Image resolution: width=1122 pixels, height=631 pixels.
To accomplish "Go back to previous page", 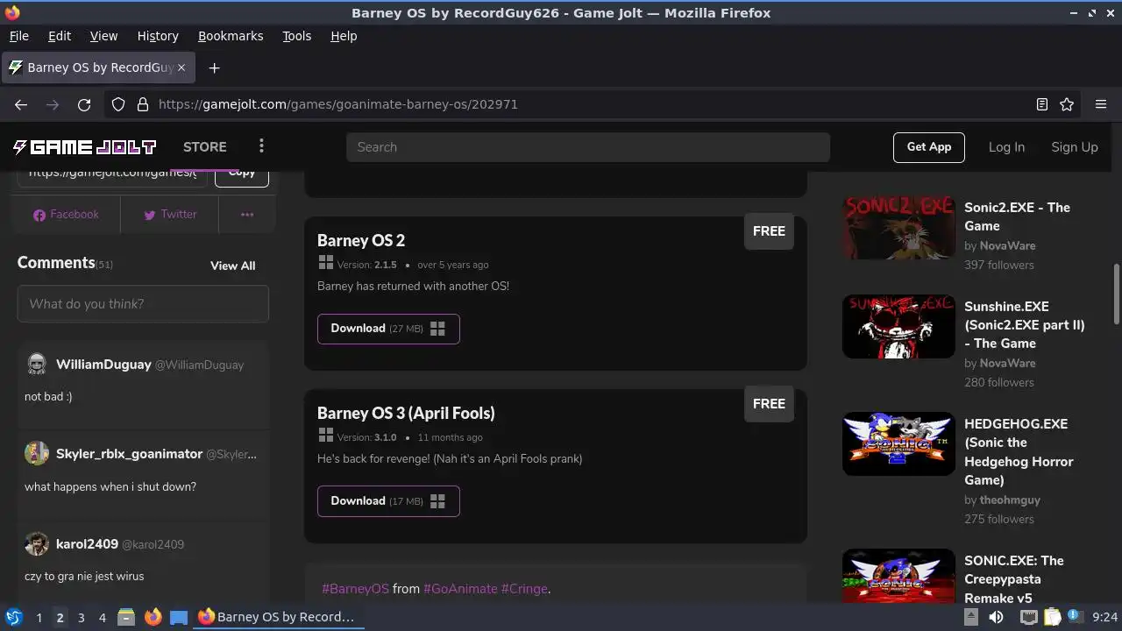I will coord(21,104).
